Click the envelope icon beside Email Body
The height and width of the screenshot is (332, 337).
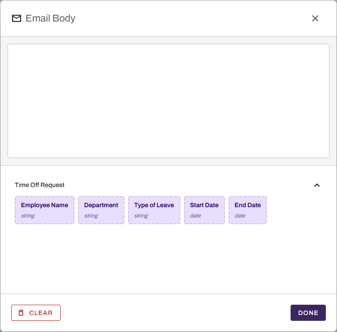[x=17, y=18]
